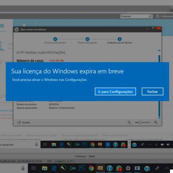Open the Settings gear in bright system taskbar

(128, 168)
